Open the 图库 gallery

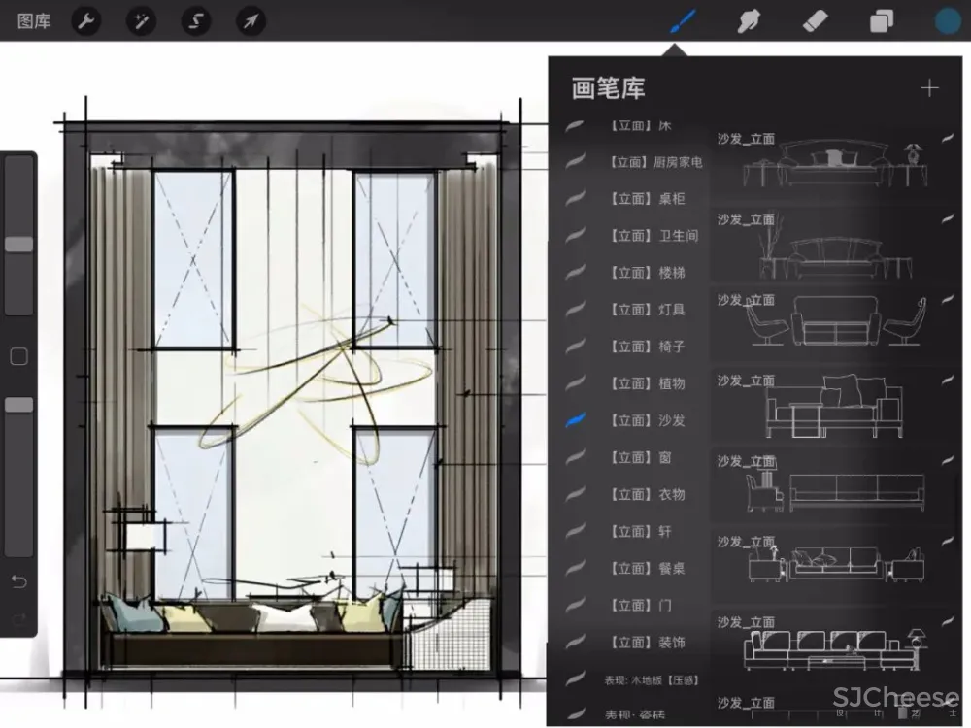tap(34, 21)
